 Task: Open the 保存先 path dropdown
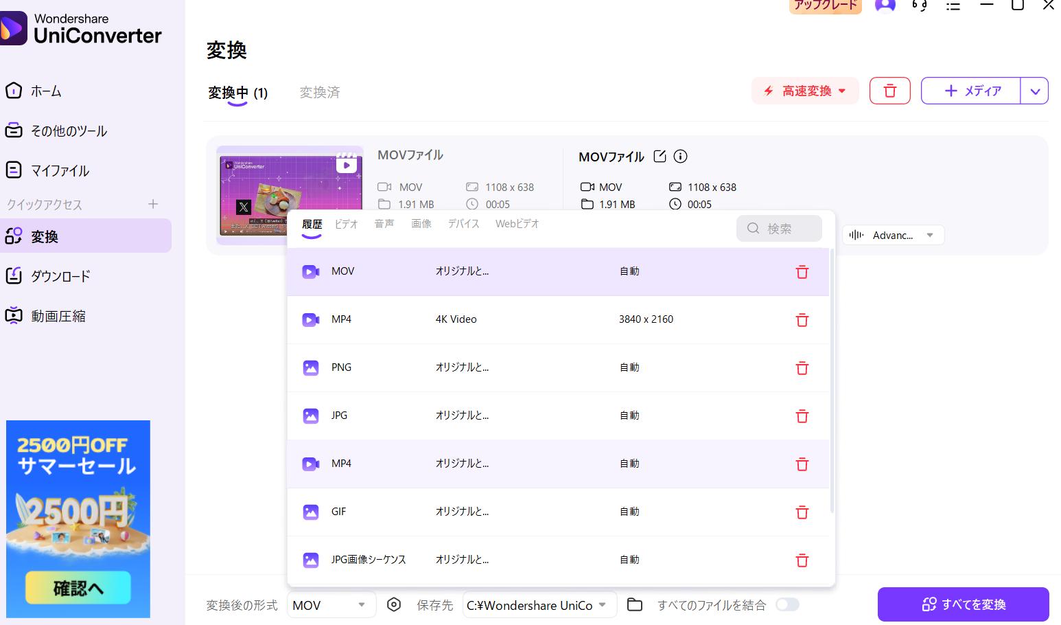click(x=539, y=605)
